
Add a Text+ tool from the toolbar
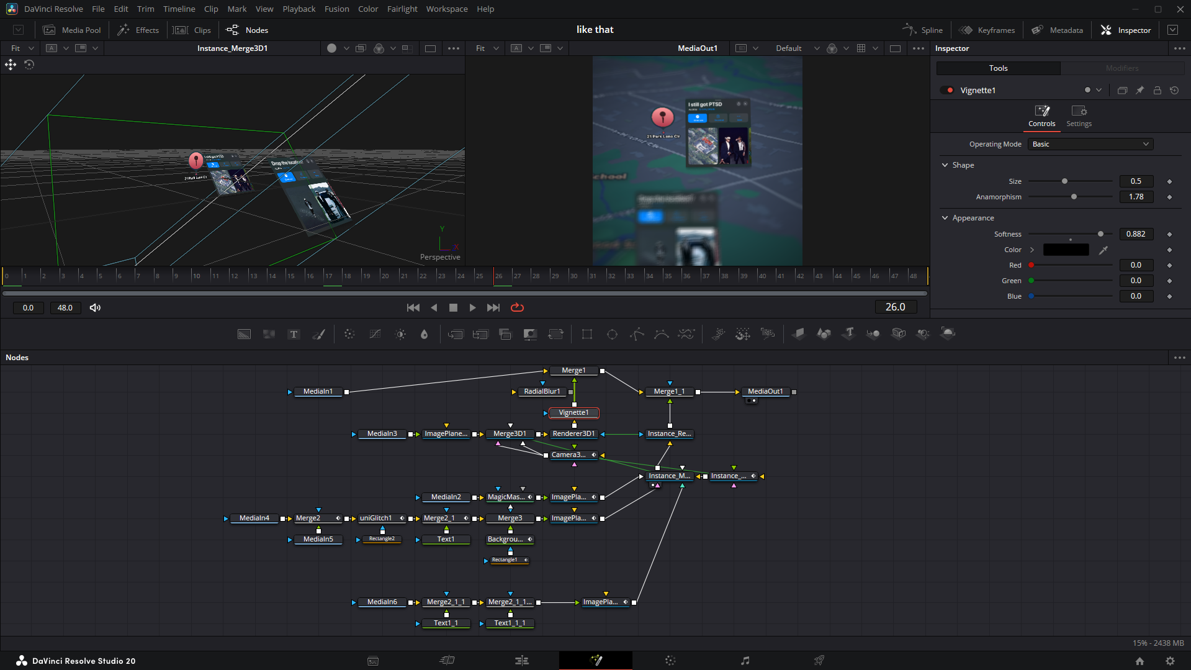pyautogui.click(x=294, y=334)
